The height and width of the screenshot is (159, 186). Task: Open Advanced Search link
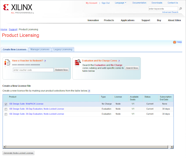pos(170,12)
